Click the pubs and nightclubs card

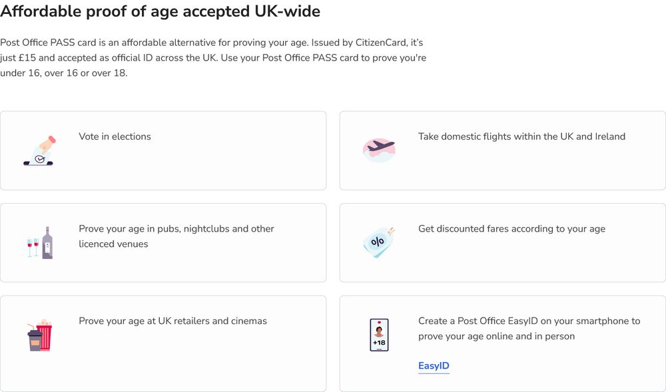(x=200, y=266)
